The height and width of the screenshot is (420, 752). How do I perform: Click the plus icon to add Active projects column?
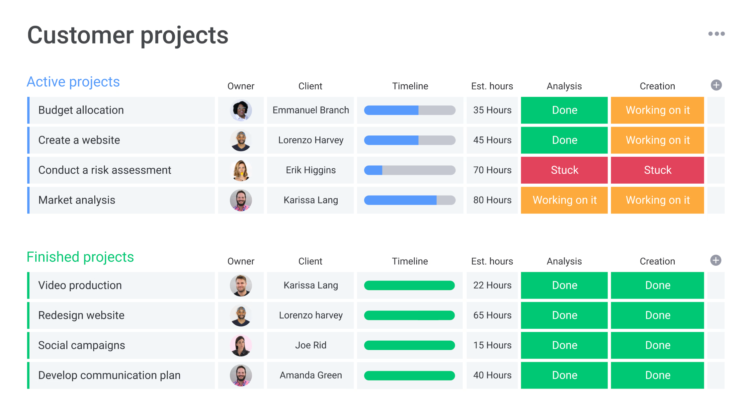716,85
